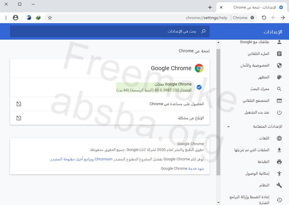Click the power on-startup icon
The image size is (289, 205).
(279, 112)
